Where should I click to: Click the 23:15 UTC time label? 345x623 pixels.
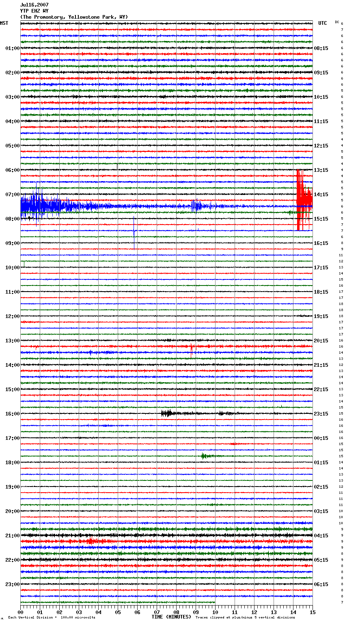321,414
